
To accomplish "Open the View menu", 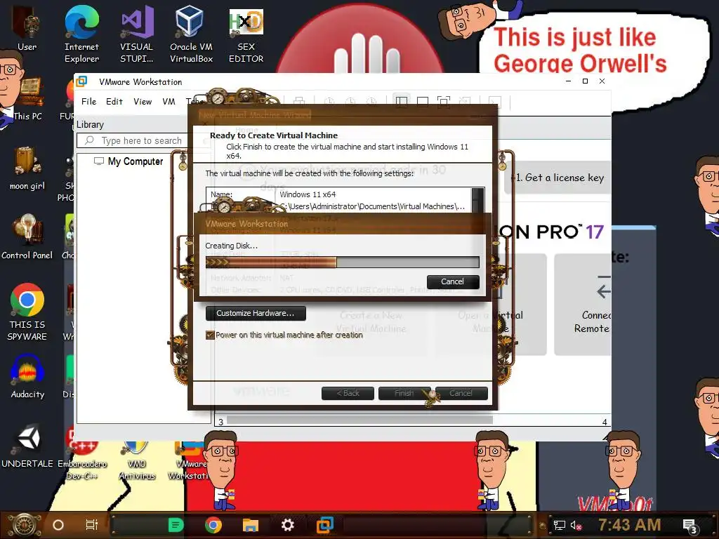I will [x=143, y=101].
